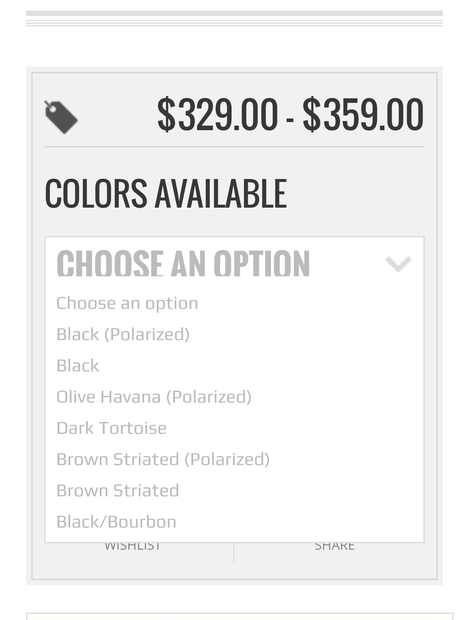Viewport: 469px width, 620px height.
Task: Select the non-polarized Brown Striated option
Action: 234,490
